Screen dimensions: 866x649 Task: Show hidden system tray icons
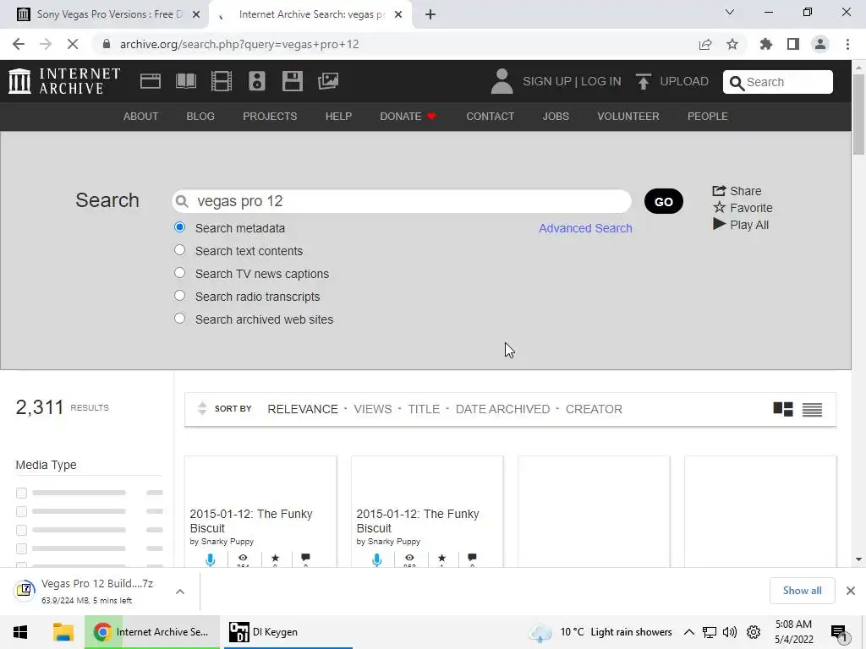pyautogui.click(x=688, y=632)
